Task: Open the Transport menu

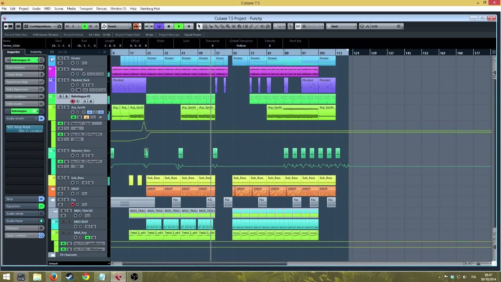Action: tap(86, 9)
